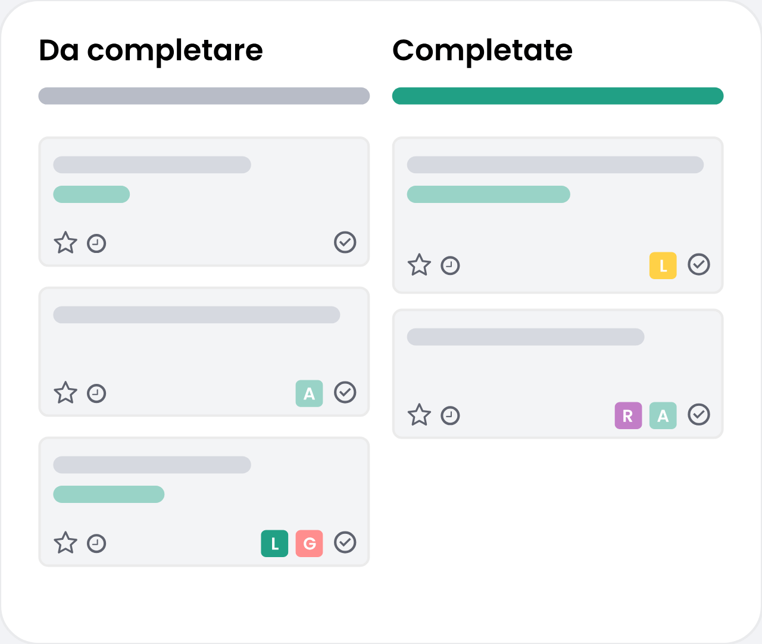762x644 pixels.
Task: Click the pink G assignee badge
Action: click(x=309, y=543)
